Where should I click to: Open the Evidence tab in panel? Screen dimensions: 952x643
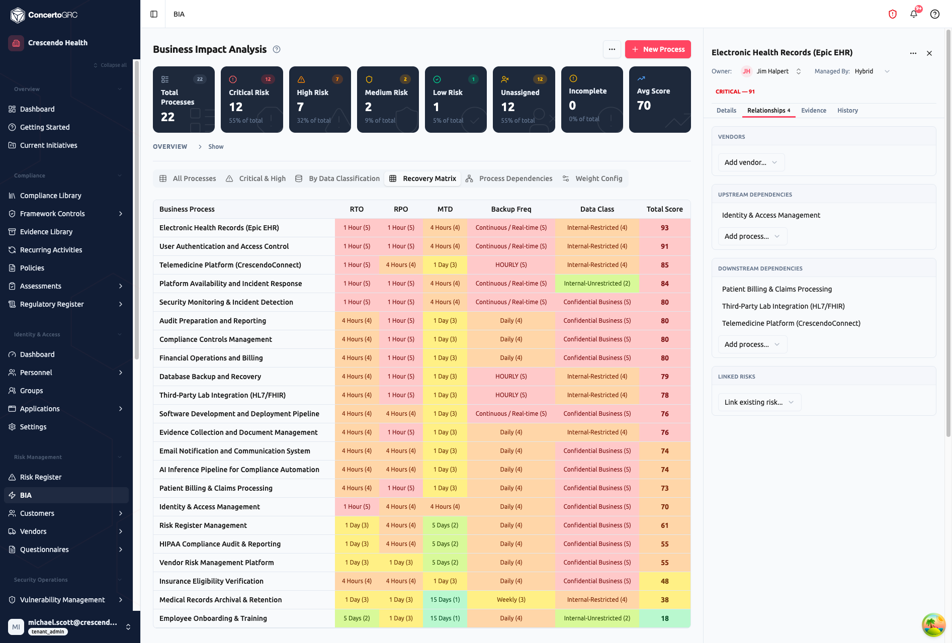pos(814,111)
